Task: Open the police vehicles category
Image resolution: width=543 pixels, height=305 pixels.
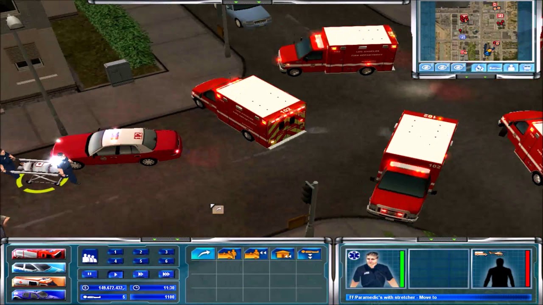Action: 39,268
